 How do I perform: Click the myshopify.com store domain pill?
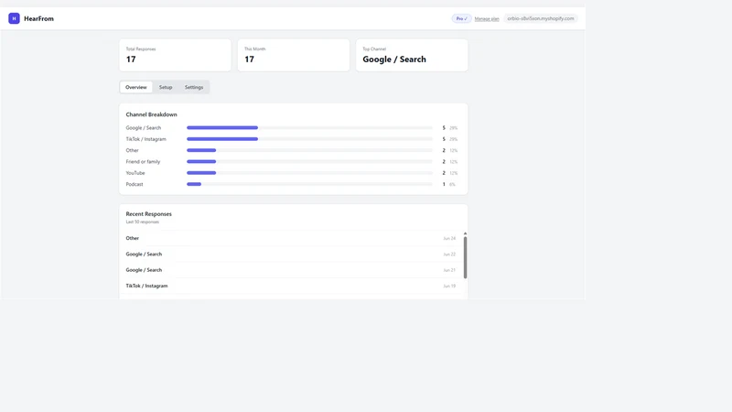click(x=541, y=18)
